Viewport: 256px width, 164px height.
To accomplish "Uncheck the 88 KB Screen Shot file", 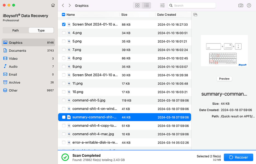I will [x=64, y=25].
